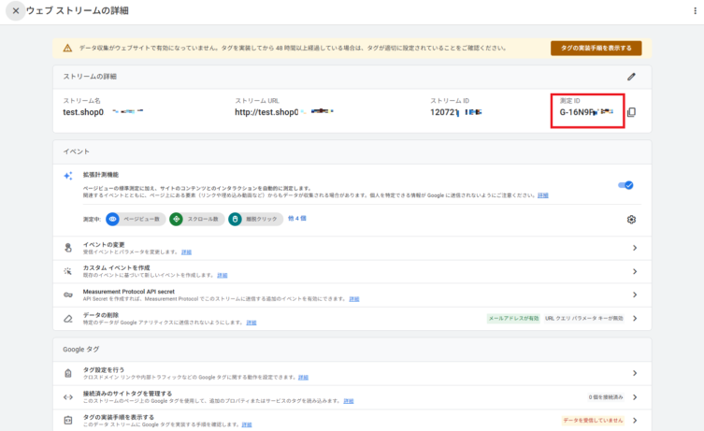This screenshot has width=704, height=431.
Task: Click the URL クエリ パラメータ キーが無効 badge
Action: tap(583, 318)
